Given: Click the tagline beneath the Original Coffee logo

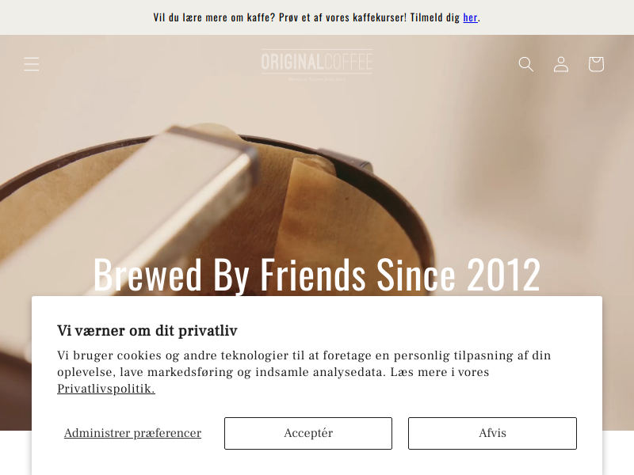Looking at the screenshot, I should tap(316, 79).
